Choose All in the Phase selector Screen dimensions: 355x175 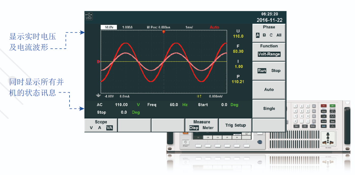click(279, 35)
